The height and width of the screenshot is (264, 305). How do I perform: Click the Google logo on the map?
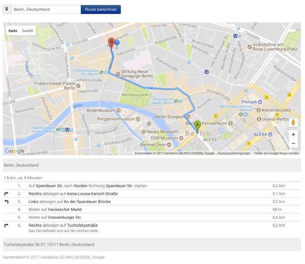point(15,151)
